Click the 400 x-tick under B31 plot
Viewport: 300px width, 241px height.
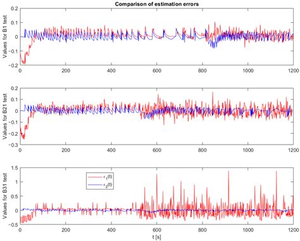(111, 230)
